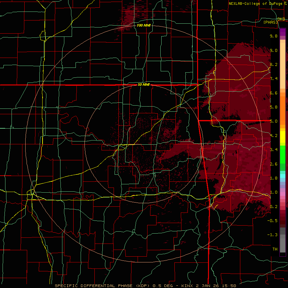The image size is (288, 288).
Task: Click the 7.4 legend value
Action: click(x=274, y=79)
